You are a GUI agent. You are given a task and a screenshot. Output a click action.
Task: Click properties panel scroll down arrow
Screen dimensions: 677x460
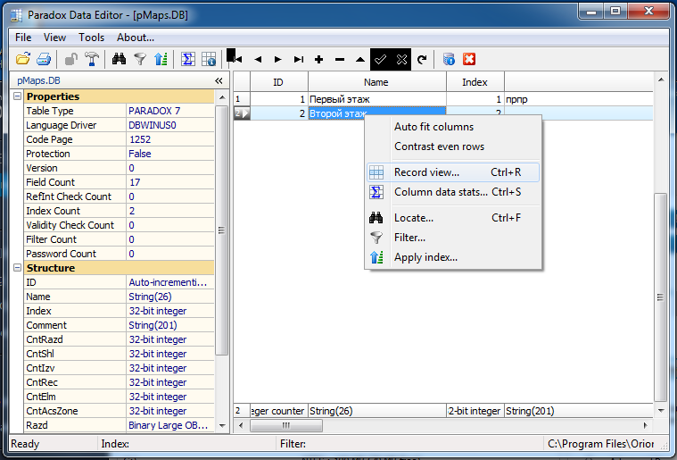pos(222,426)
